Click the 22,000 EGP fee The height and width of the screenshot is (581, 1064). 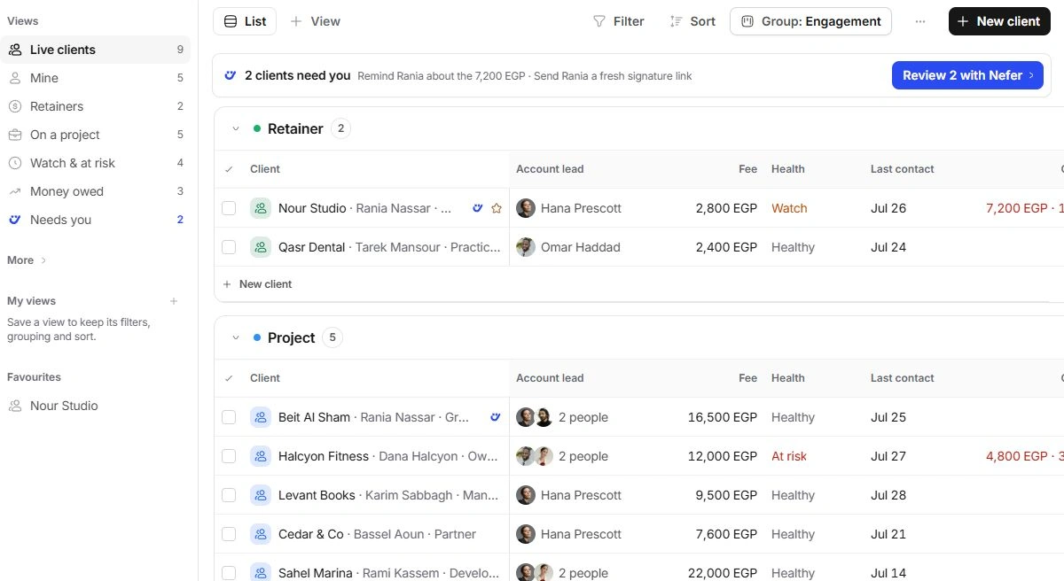click(x=723, y=573)
